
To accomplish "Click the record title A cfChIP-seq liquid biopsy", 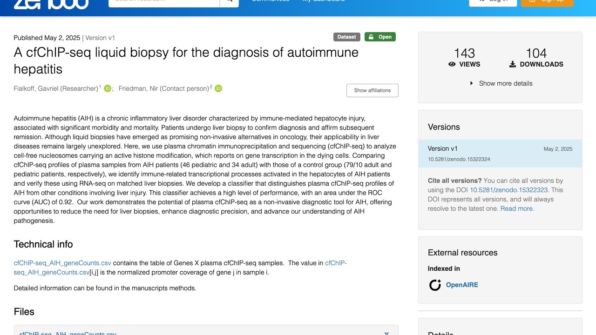I will (x=186, y=60).
